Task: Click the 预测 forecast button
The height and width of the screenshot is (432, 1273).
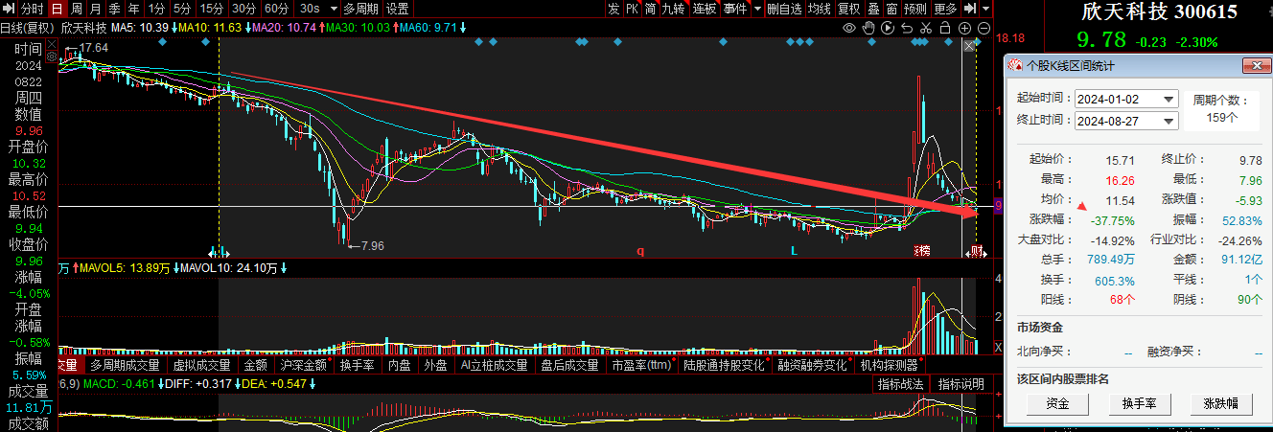Action: coord(915,9)
